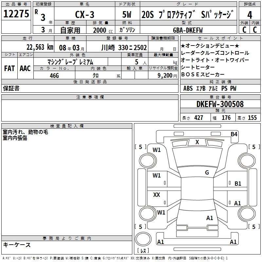Select air conditioner value AAC

pos(25,68)
